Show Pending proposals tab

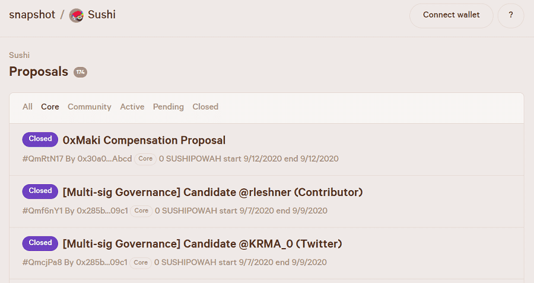[x=168, y=107]
